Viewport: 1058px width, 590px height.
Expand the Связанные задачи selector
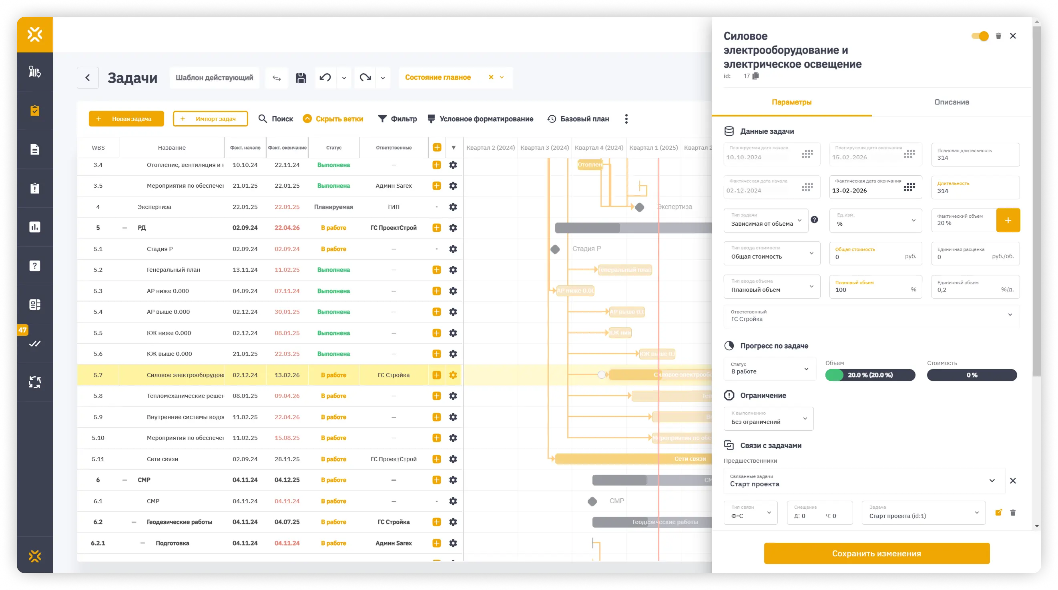point(993,480)
